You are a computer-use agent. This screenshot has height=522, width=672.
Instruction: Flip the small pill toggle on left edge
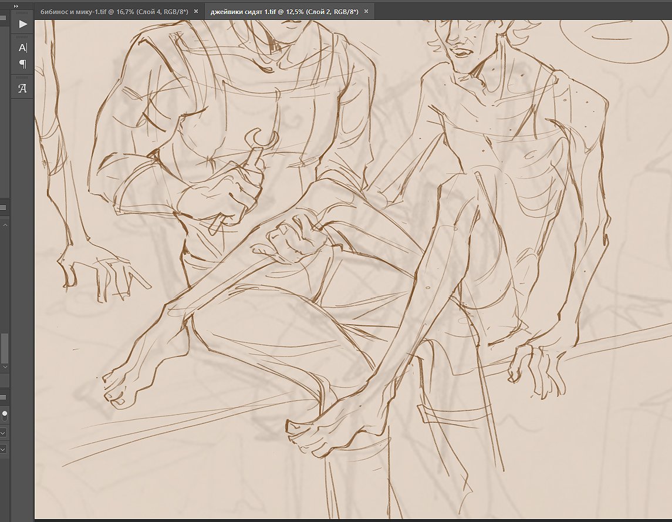(x=5, y=415)
